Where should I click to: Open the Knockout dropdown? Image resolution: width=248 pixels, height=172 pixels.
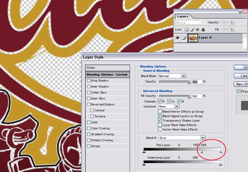point(177,107)
